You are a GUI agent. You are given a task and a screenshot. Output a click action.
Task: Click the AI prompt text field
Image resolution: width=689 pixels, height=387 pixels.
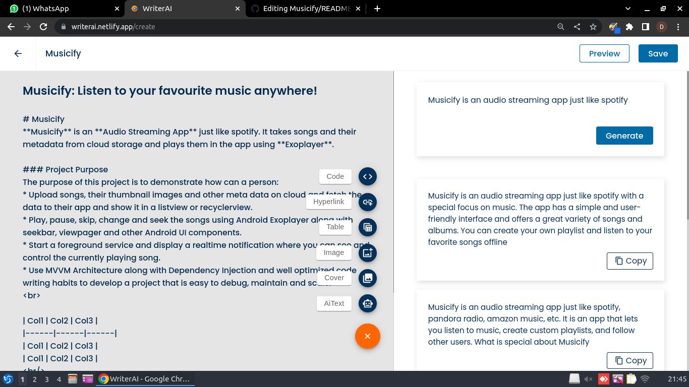[x=540, y=100]
